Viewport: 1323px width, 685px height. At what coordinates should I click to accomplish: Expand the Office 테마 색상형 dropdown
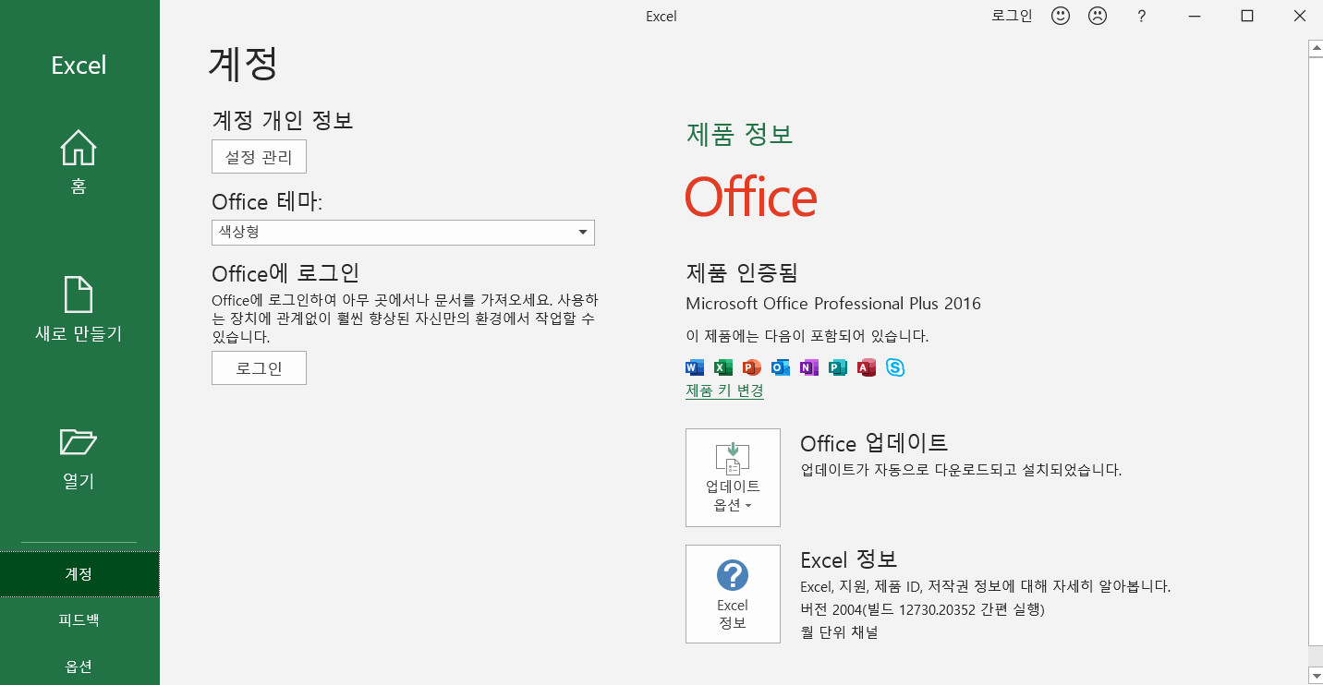pyautogui.click(x=403, y=233)
